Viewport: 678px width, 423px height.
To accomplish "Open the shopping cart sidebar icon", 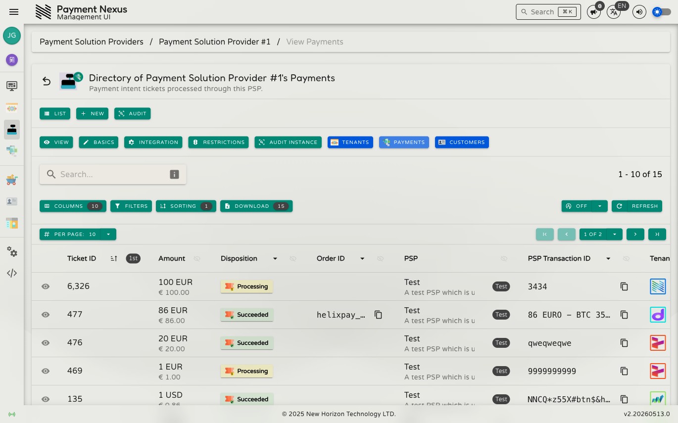I will pos(12,180).
